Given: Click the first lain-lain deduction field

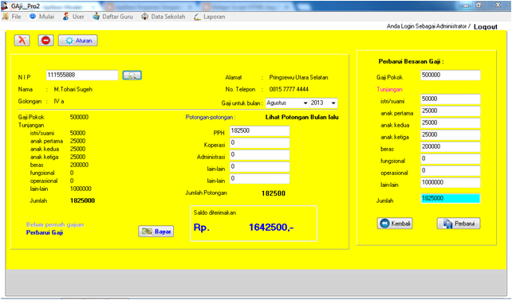Looking at the screenshot, I should tap(260, 167).
